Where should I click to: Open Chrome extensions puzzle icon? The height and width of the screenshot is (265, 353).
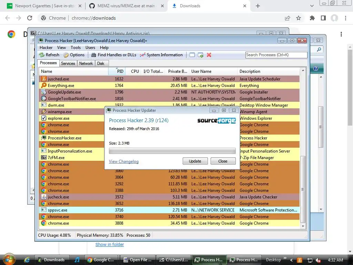click(312, 18)
